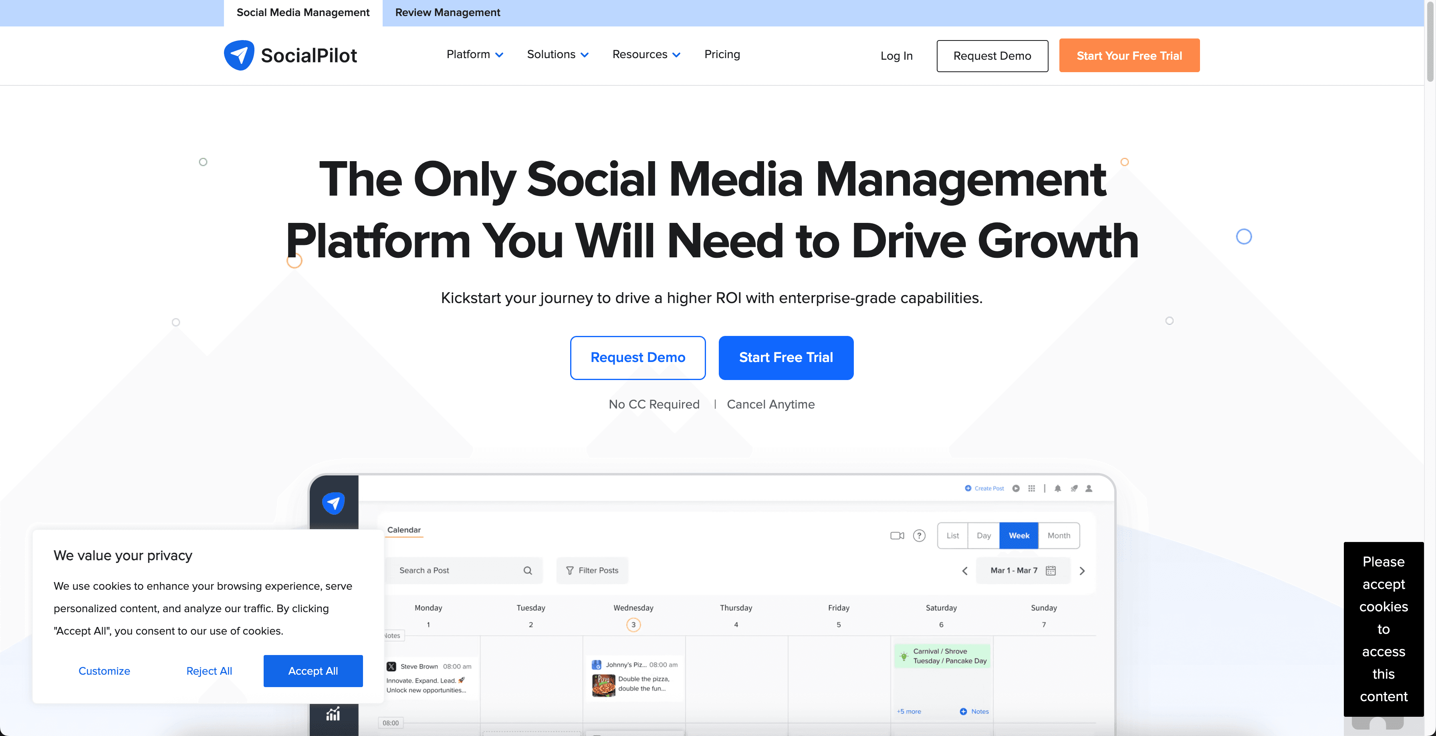Go to the next week with the right arrow
The width and height of the screenshot is (1436, 736).
pos(1082,570)
